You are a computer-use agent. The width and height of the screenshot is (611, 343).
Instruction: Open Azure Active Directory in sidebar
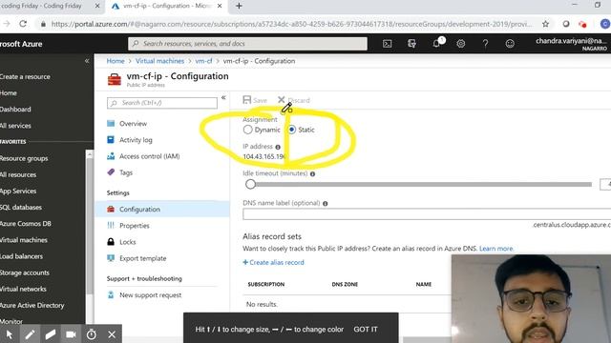(x=32, y=306)
